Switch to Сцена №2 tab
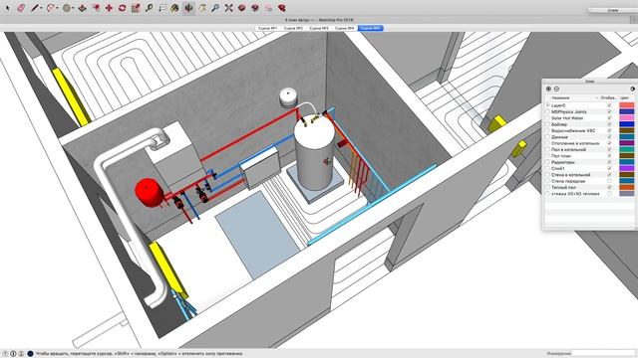 pyautogui.click(x=293, y=28)
